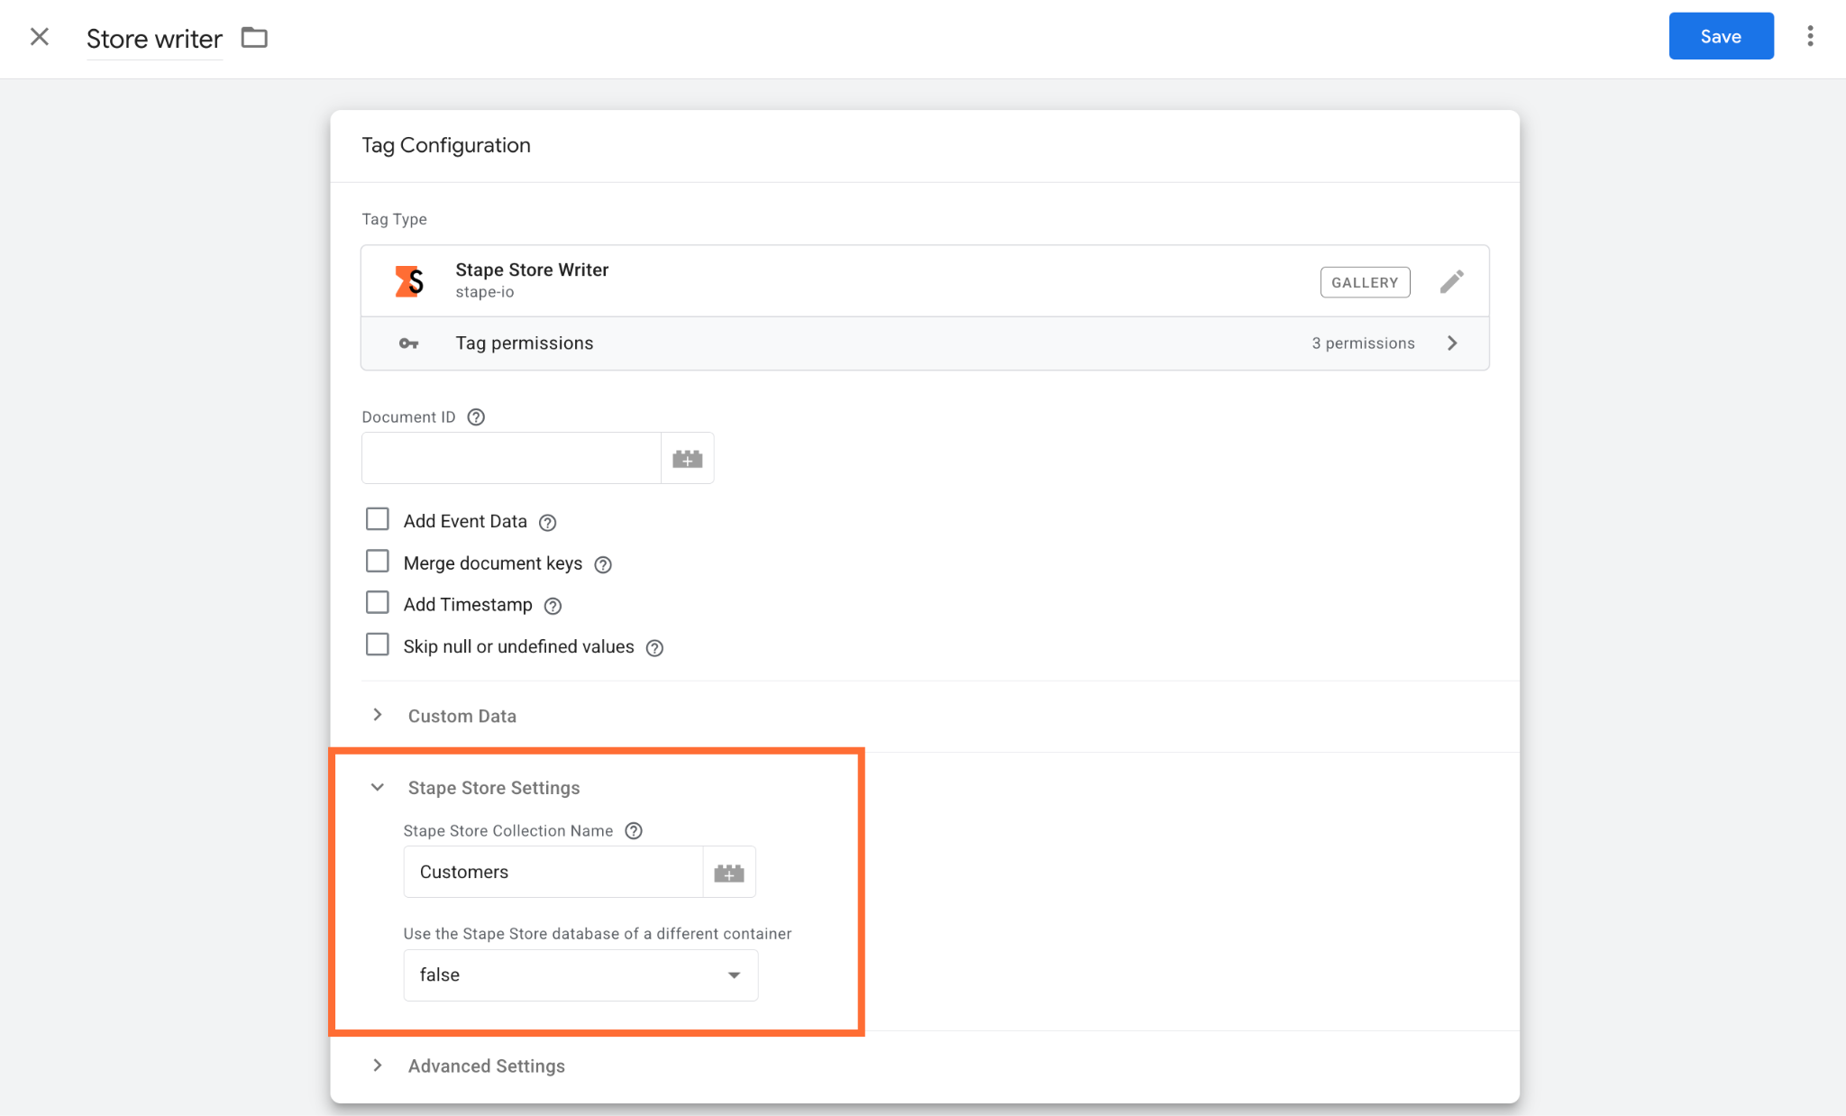Insert variable button beside Document ID field
Screen dimensions: 1846x1116
tap(687, 459)
